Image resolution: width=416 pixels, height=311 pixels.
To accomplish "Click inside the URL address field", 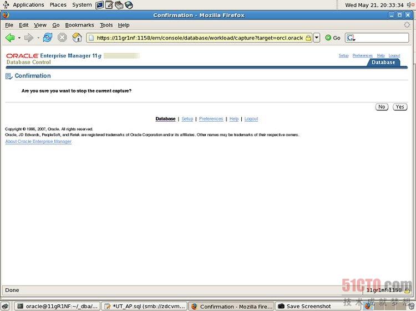I will click(x=200, y=38).
